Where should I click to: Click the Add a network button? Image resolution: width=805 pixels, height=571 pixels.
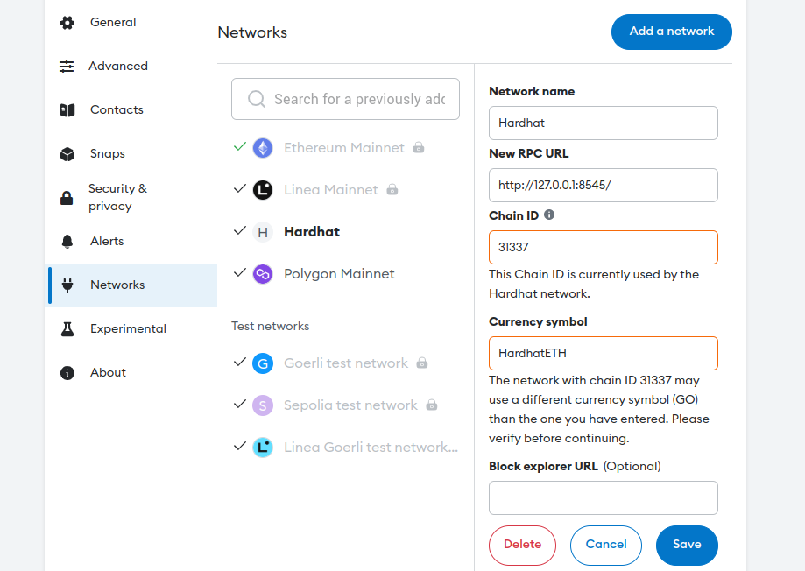pyautogui.click(x=671, y=32)
